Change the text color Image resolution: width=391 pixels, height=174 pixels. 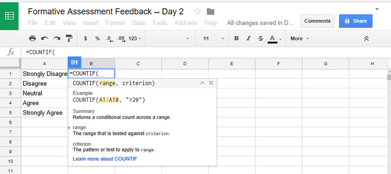pyautogui.click(x=272, y=39)
